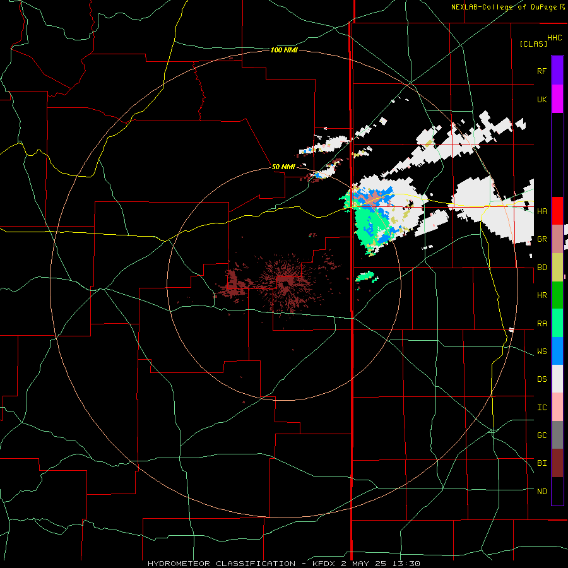Image resolution: width=568 pixels, height=568 pixels.
Task: Click the WS legend label
Action: point(541,352)
